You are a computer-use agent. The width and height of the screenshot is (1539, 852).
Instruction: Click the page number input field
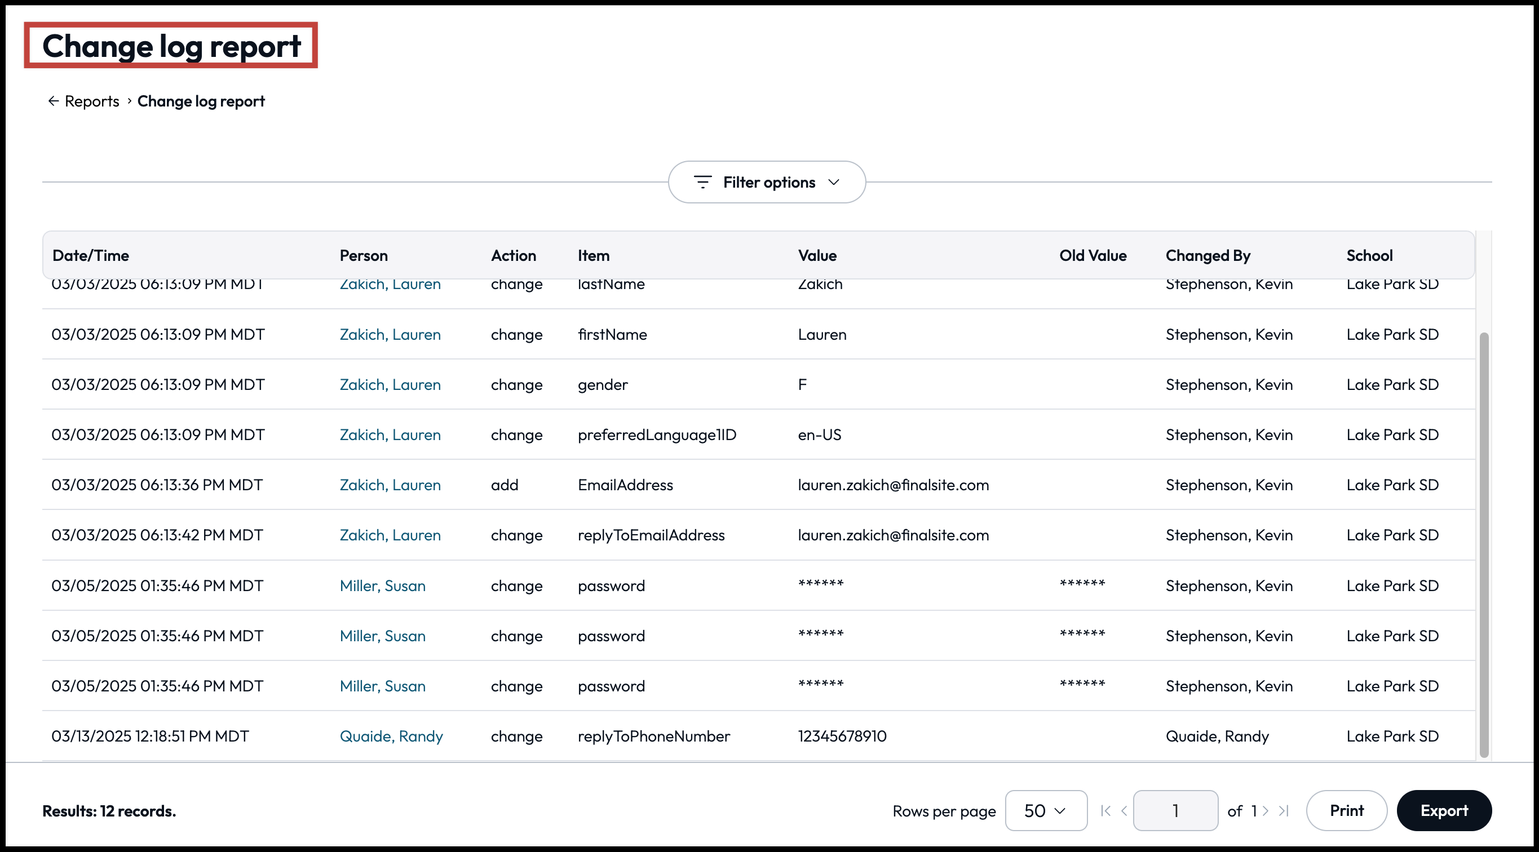1175,811
